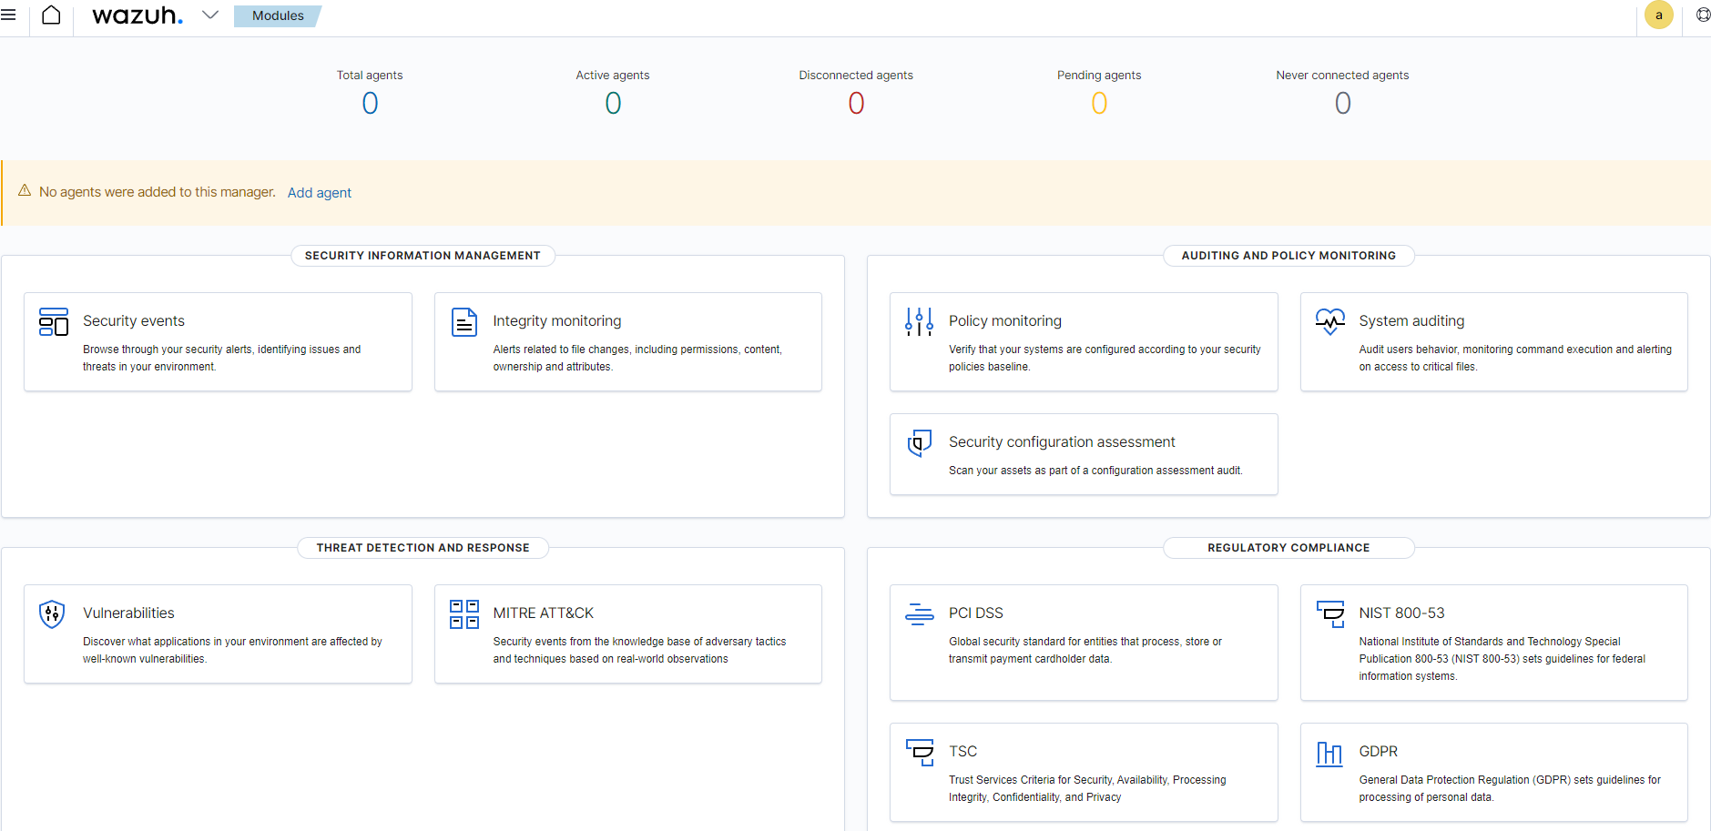Image resolution: width=1711 pixels, height=831 pixels.
Task: Click the Disconnected agents counter
Action: [x=855, y=103]
